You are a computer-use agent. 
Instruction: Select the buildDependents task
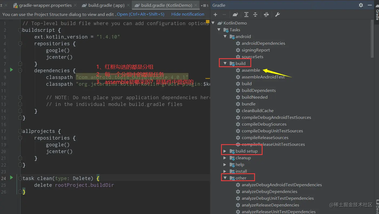tap(259, 90)
